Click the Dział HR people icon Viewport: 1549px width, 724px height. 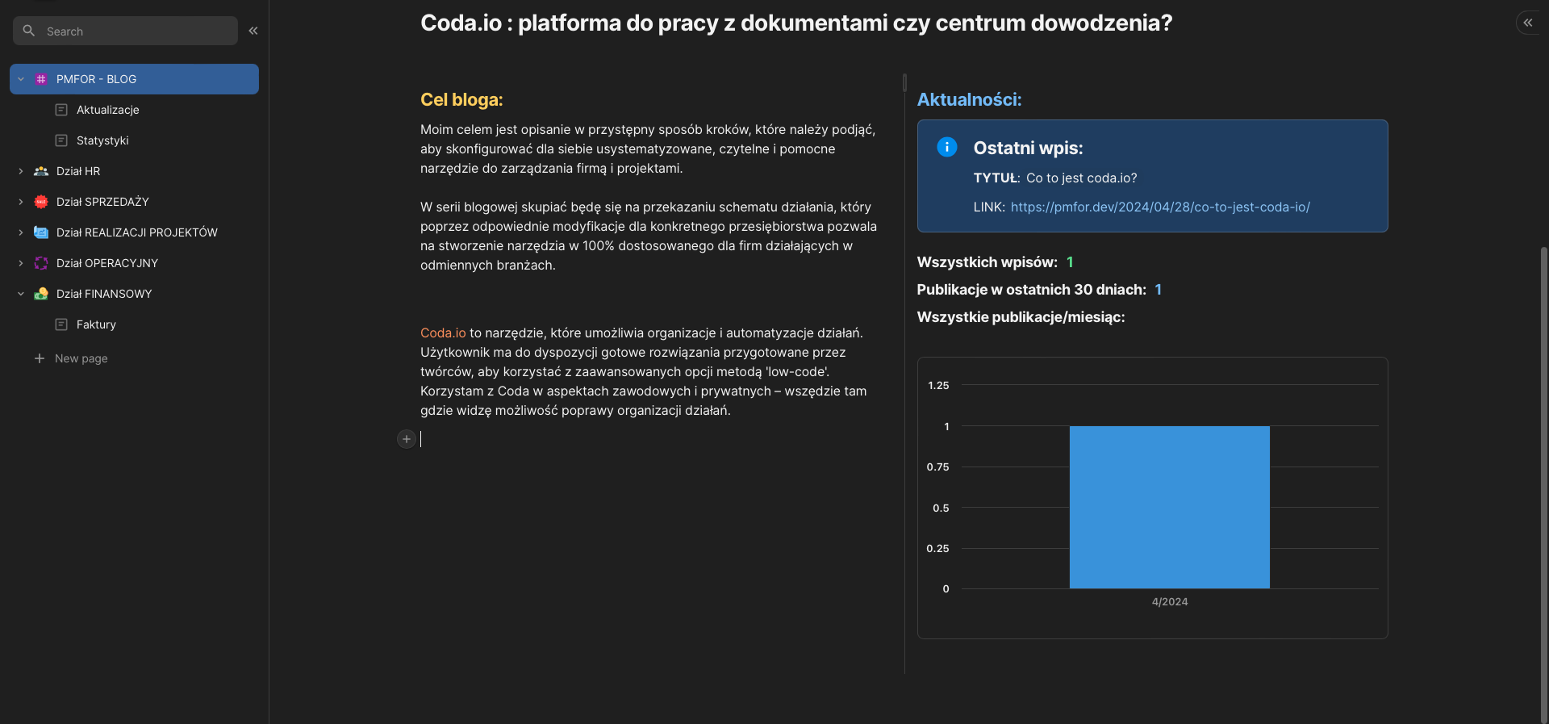41,171
